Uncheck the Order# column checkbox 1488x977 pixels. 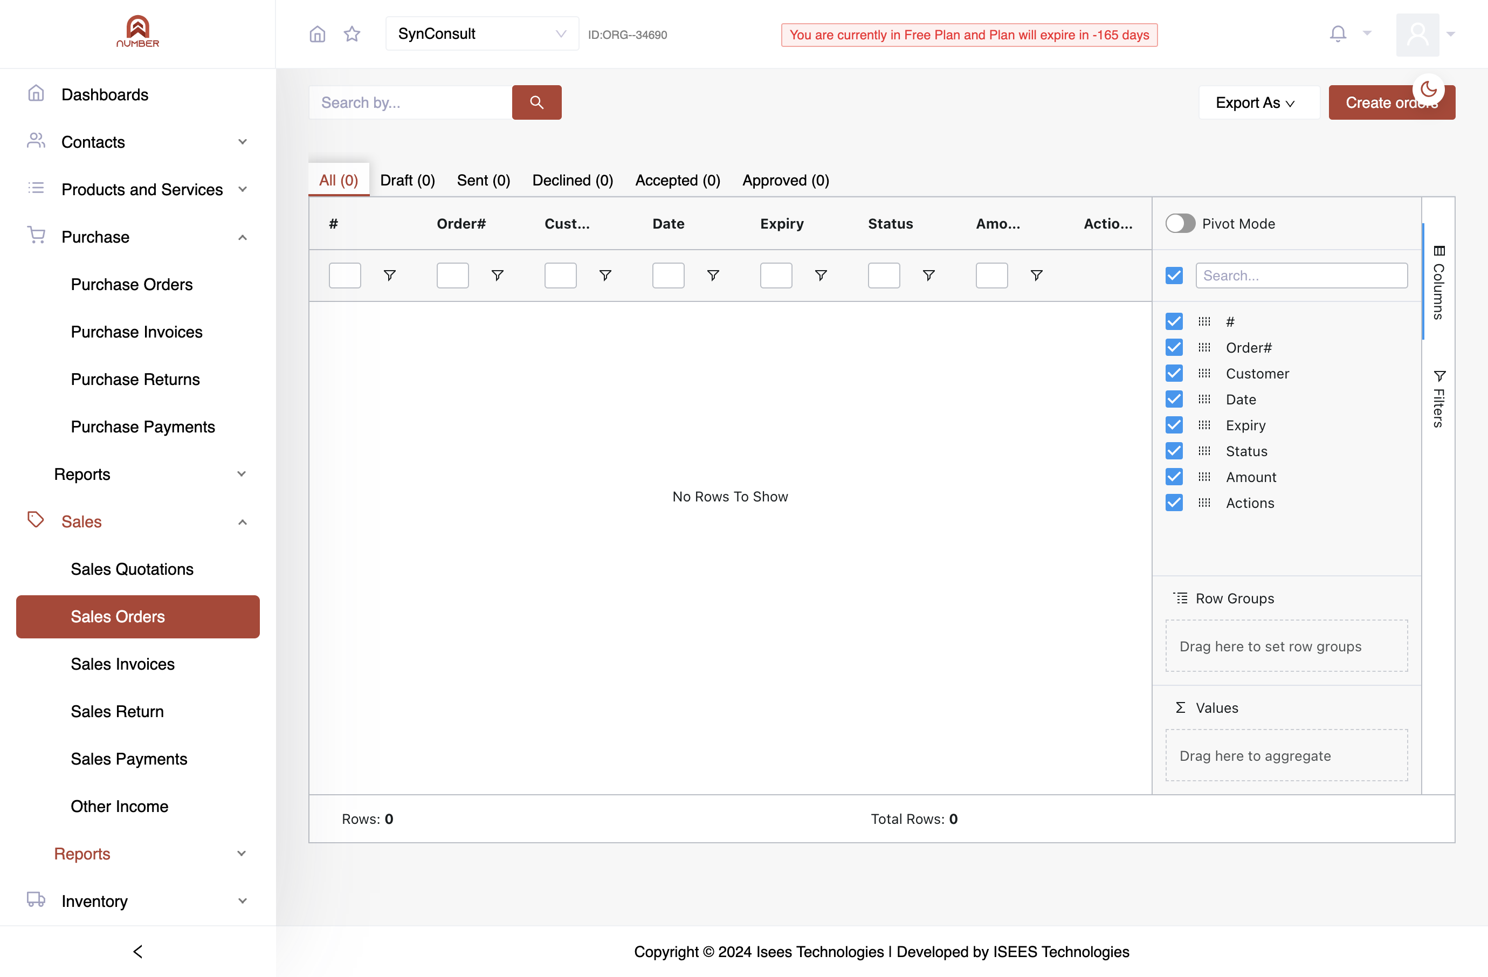pos(1174,348)
